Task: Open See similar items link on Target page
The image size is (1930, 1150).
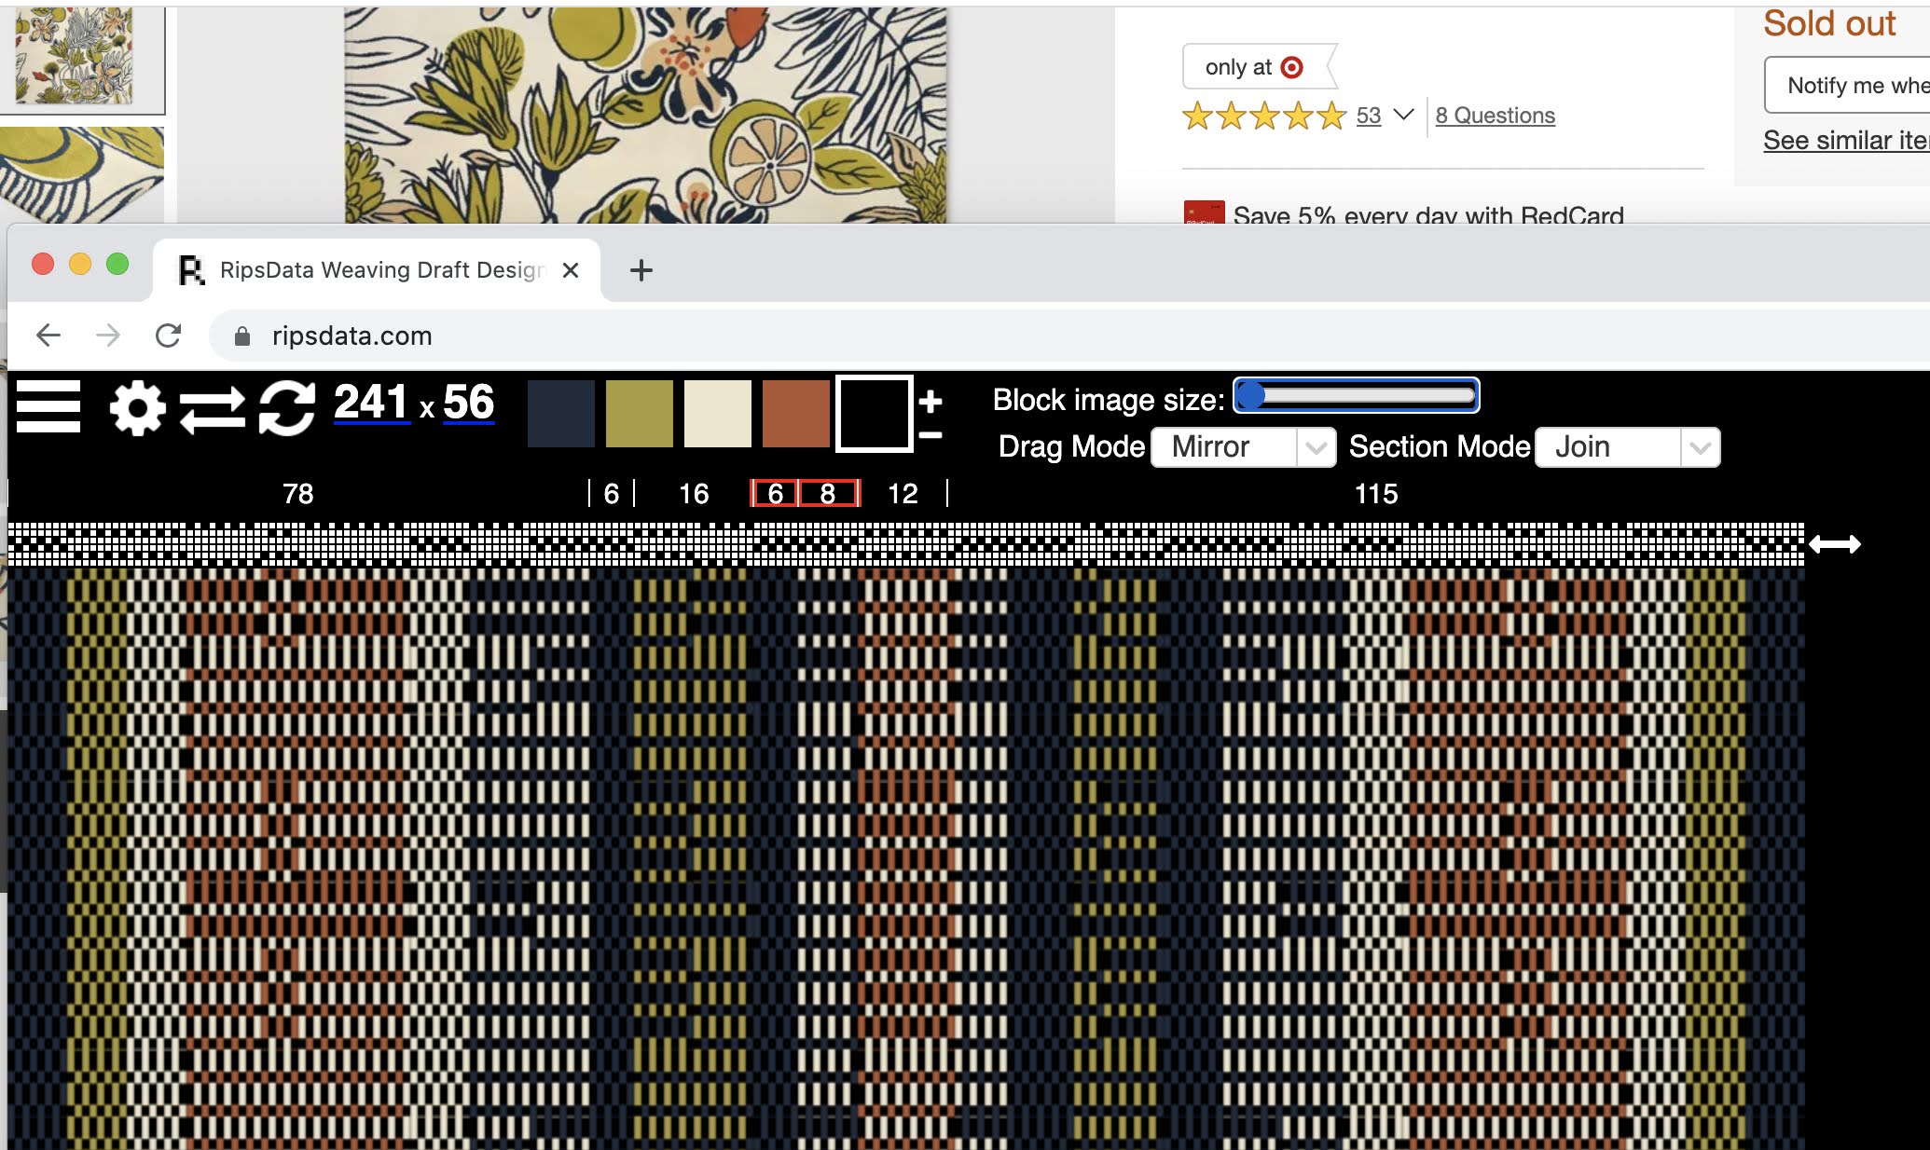Action: (1846, 140)
